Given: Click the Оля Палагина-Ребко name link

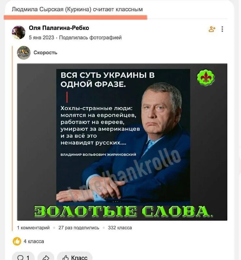Looking at the screenshot, I should 59,28.
